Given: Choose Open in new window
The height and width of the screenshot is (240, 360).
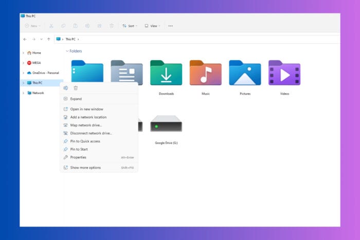Looking at the screenshot, I should [99, 109].
